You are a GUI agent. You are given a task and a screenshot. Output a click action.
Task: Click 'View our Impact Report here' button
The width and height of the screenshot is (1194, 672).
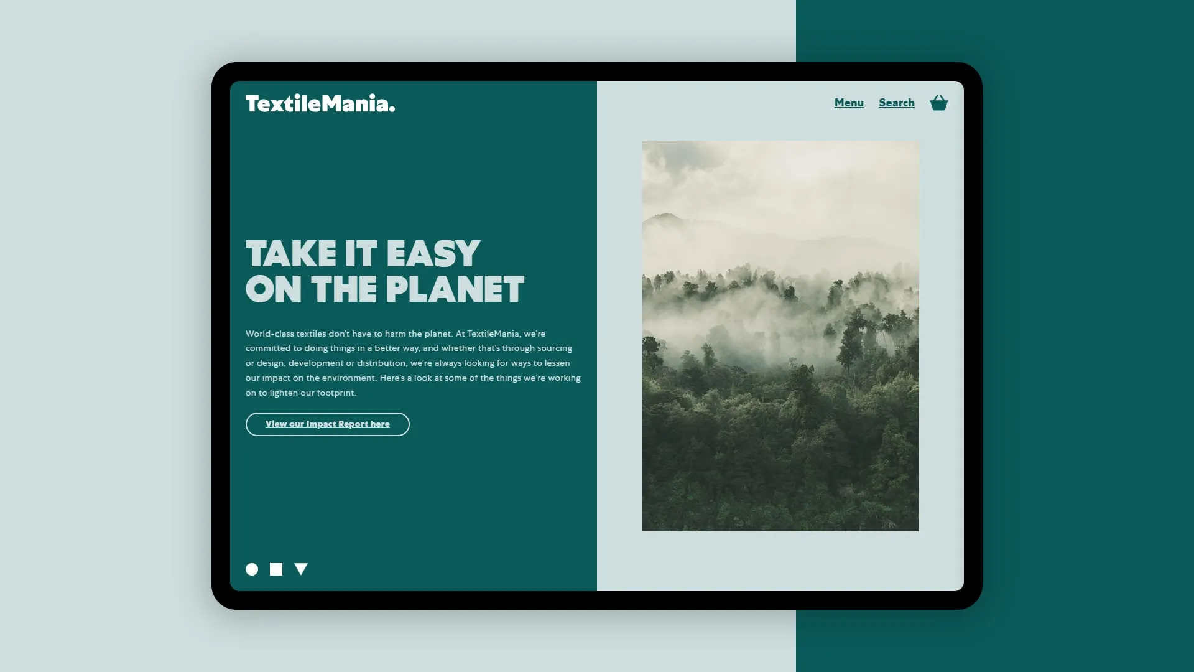point(327,424)
